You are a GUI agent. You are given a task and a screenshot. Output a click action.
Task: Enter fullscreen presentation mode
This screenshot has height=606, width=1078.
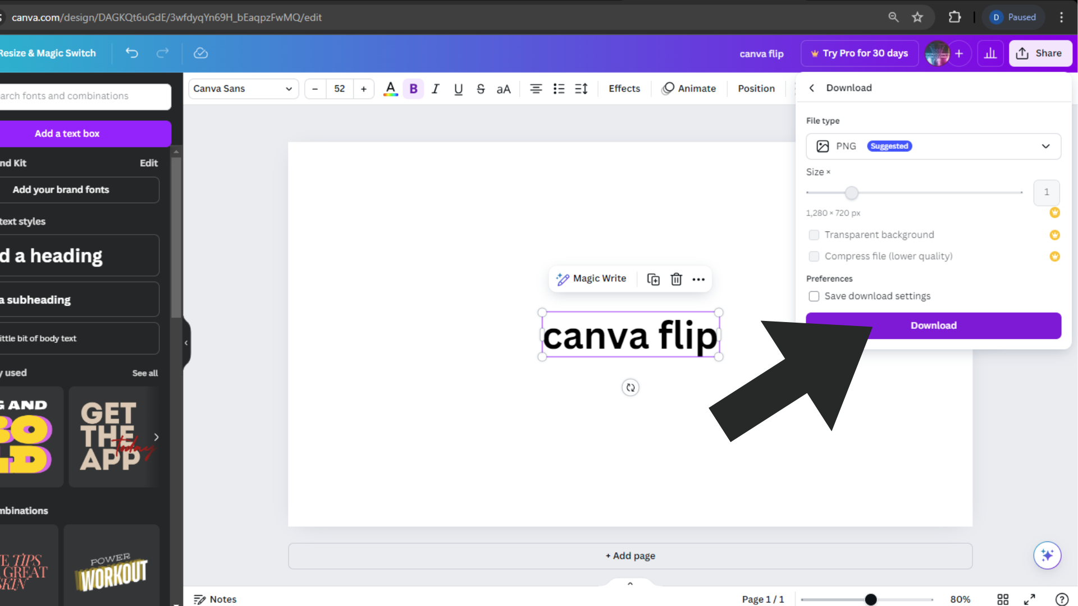[x=1030, y=599]
